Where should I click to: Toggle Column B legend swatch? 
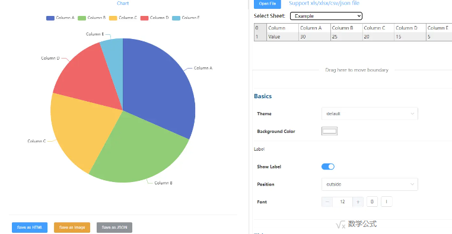82,18
